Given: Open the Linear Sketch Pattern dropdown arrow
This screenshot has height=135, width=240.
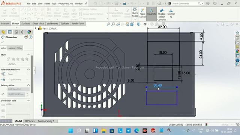Looking at the screenshot, I should click(x=107, y=14).
